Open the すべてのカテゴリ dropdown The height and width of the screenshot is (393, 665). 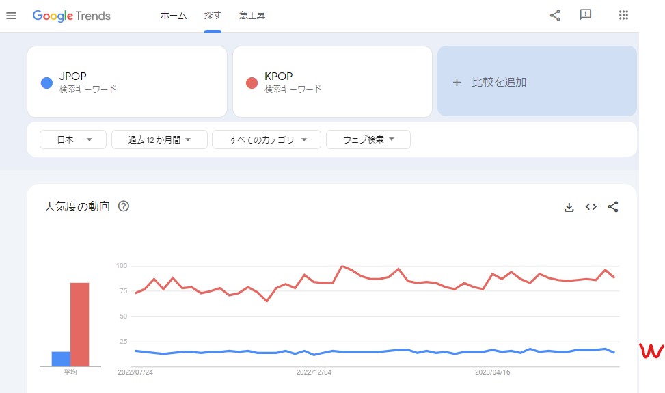coord(266,139)
